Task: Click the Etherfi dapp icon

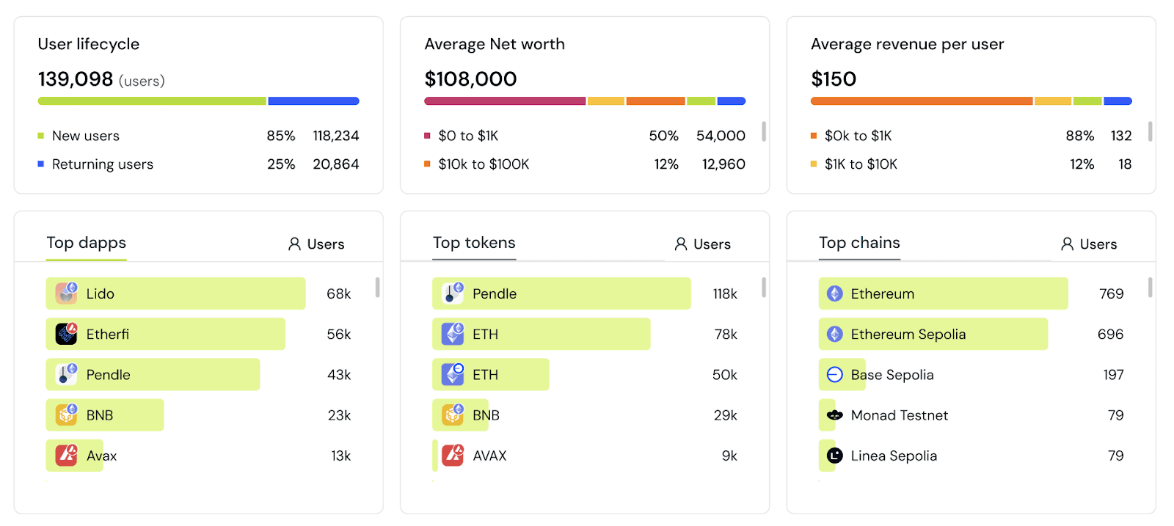Action: click(67, 334)
